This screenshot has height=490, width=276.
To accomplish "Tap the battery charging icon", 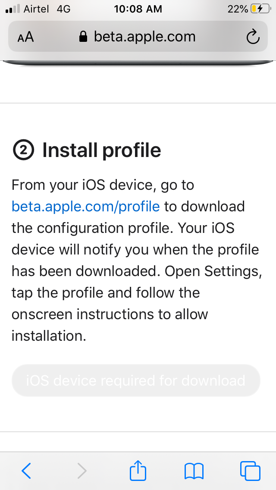I will tap(260, 9).
